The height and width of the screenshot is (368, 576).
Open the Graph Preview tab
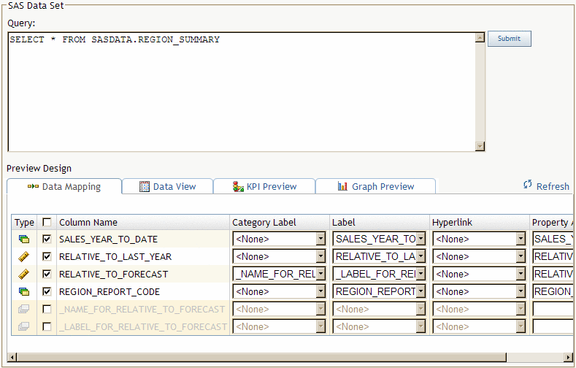coord(375,186)
